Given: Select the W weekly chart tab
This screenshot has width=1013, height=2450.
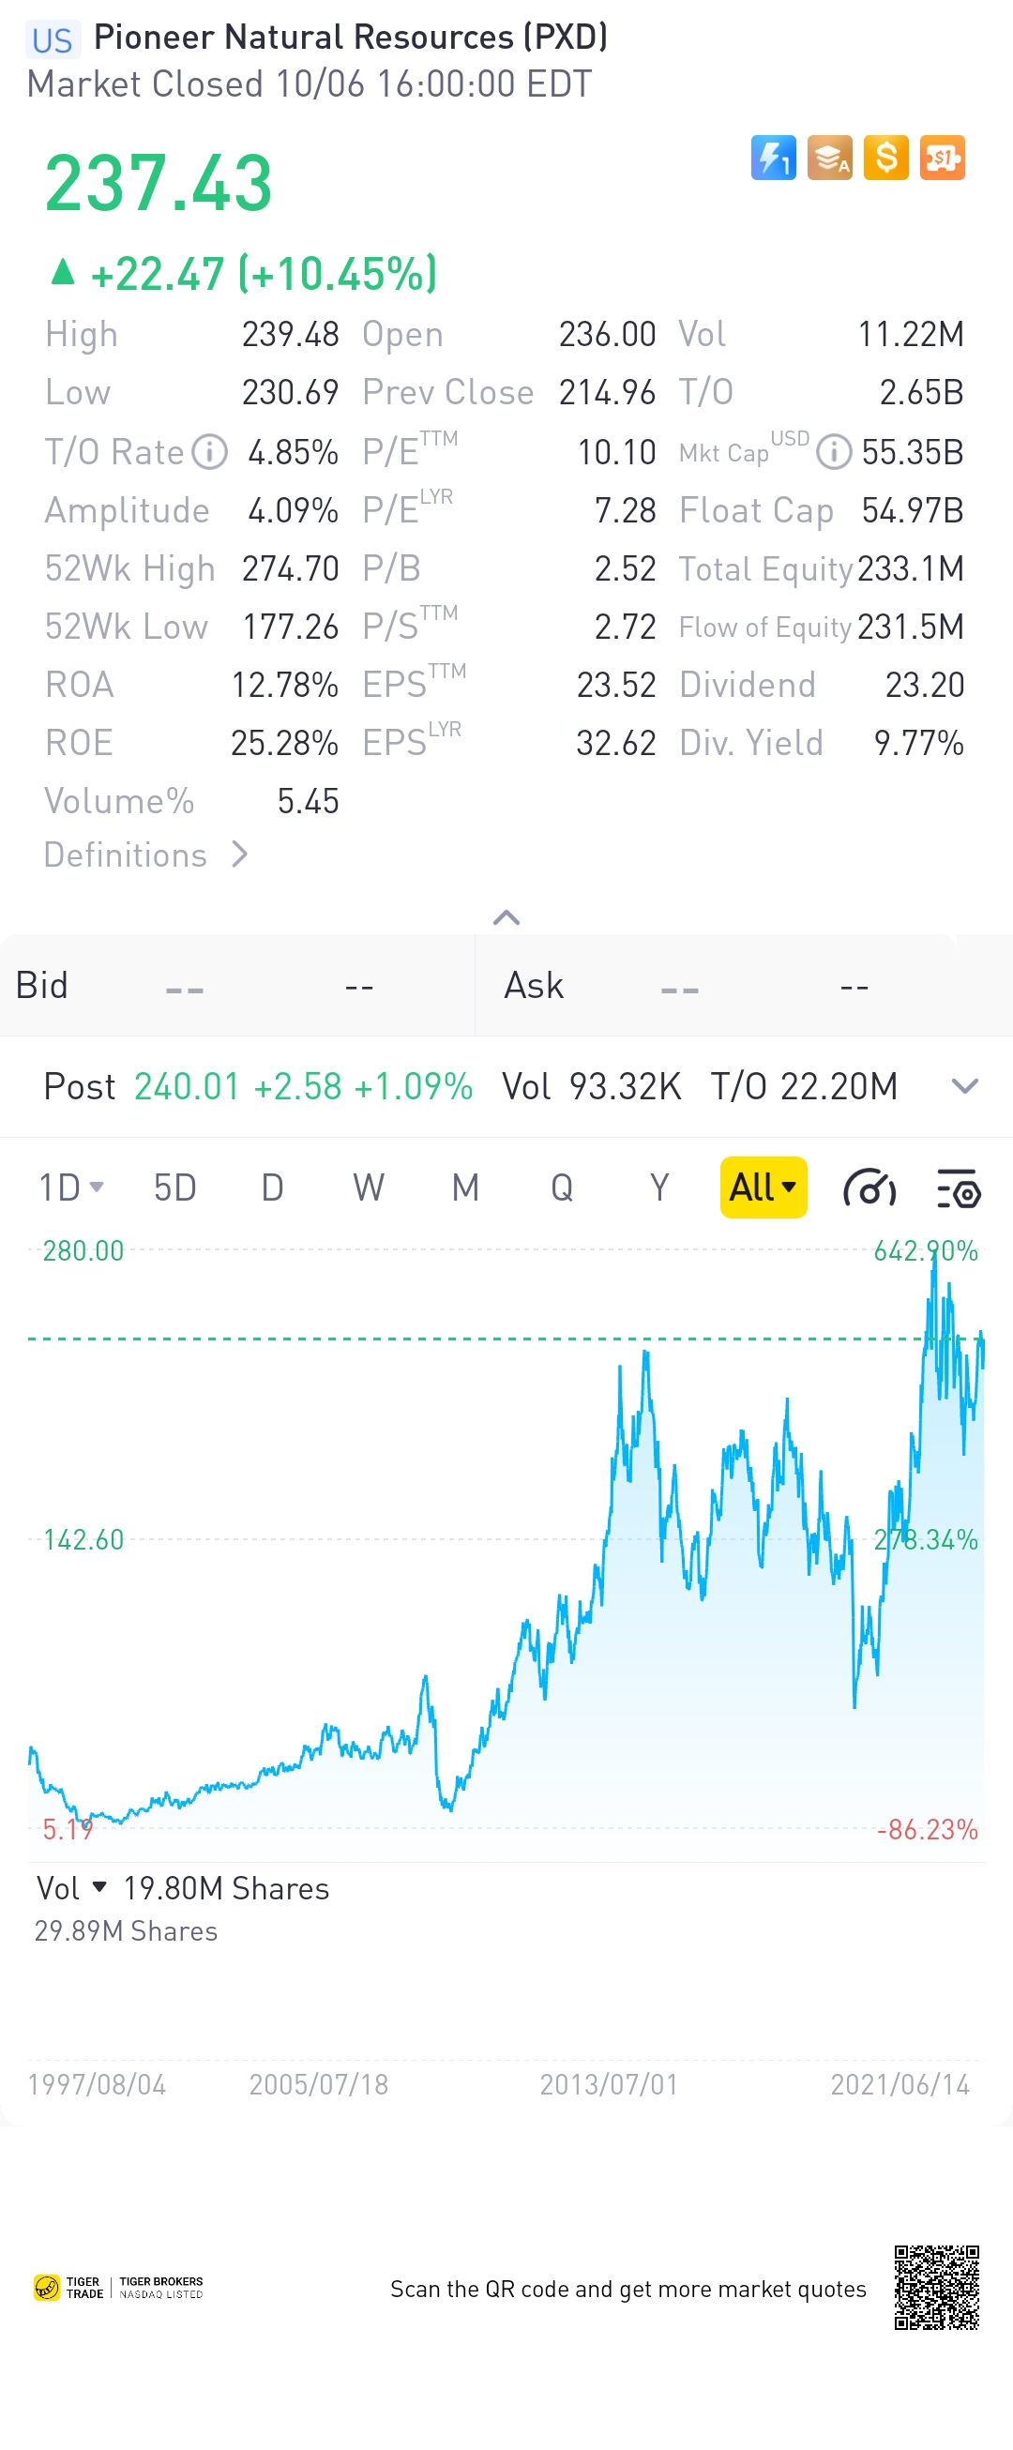Looking at the screenshot, I should (x=368, y=1187).
